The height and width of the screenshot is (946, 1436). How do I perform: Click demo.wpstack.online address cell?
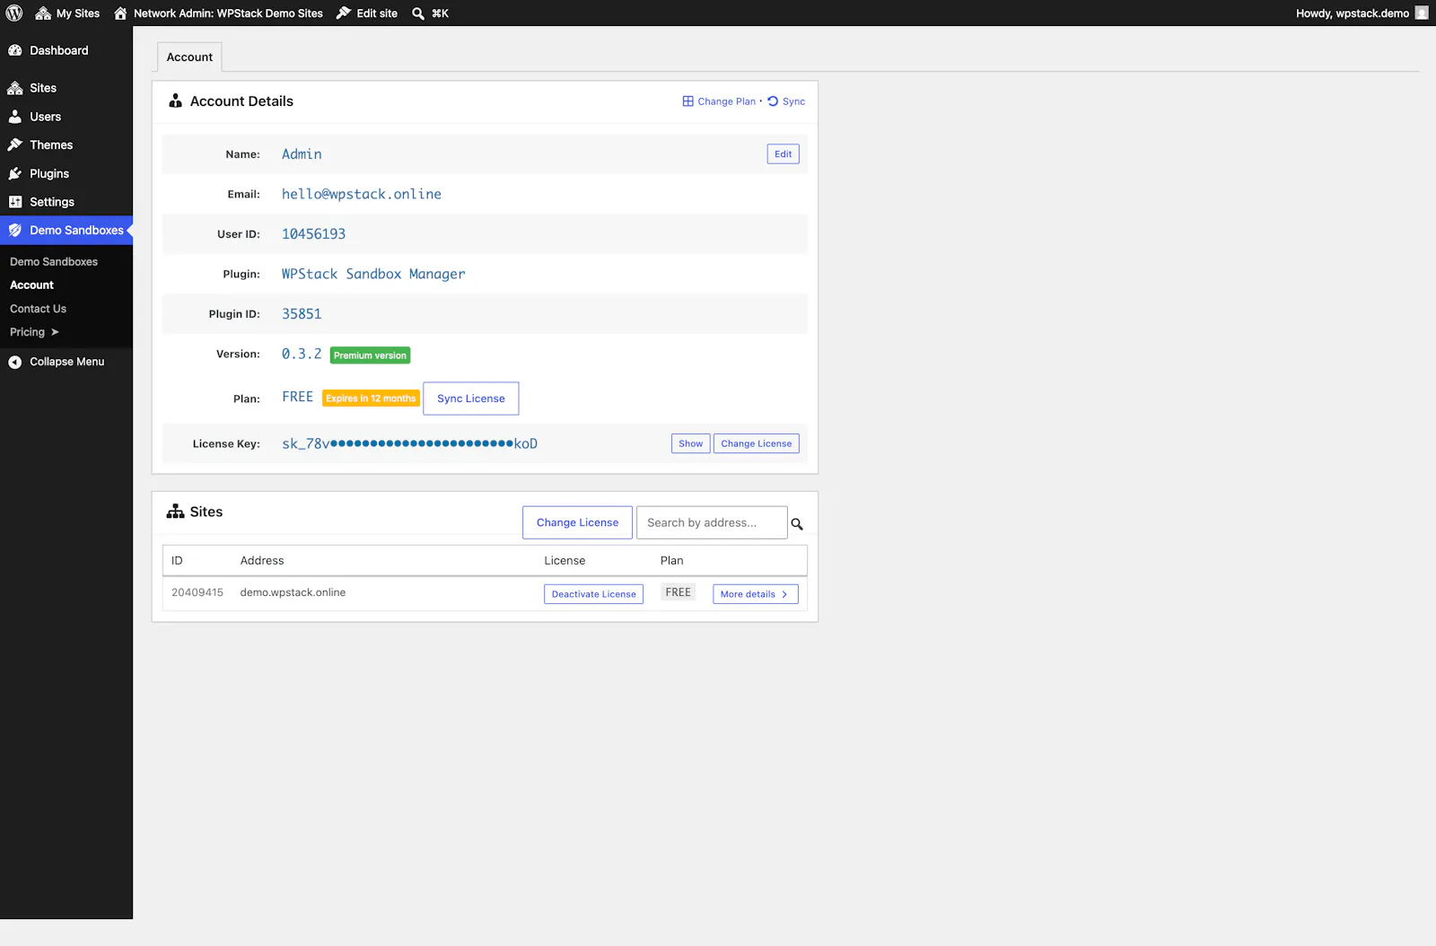(293, 592)
